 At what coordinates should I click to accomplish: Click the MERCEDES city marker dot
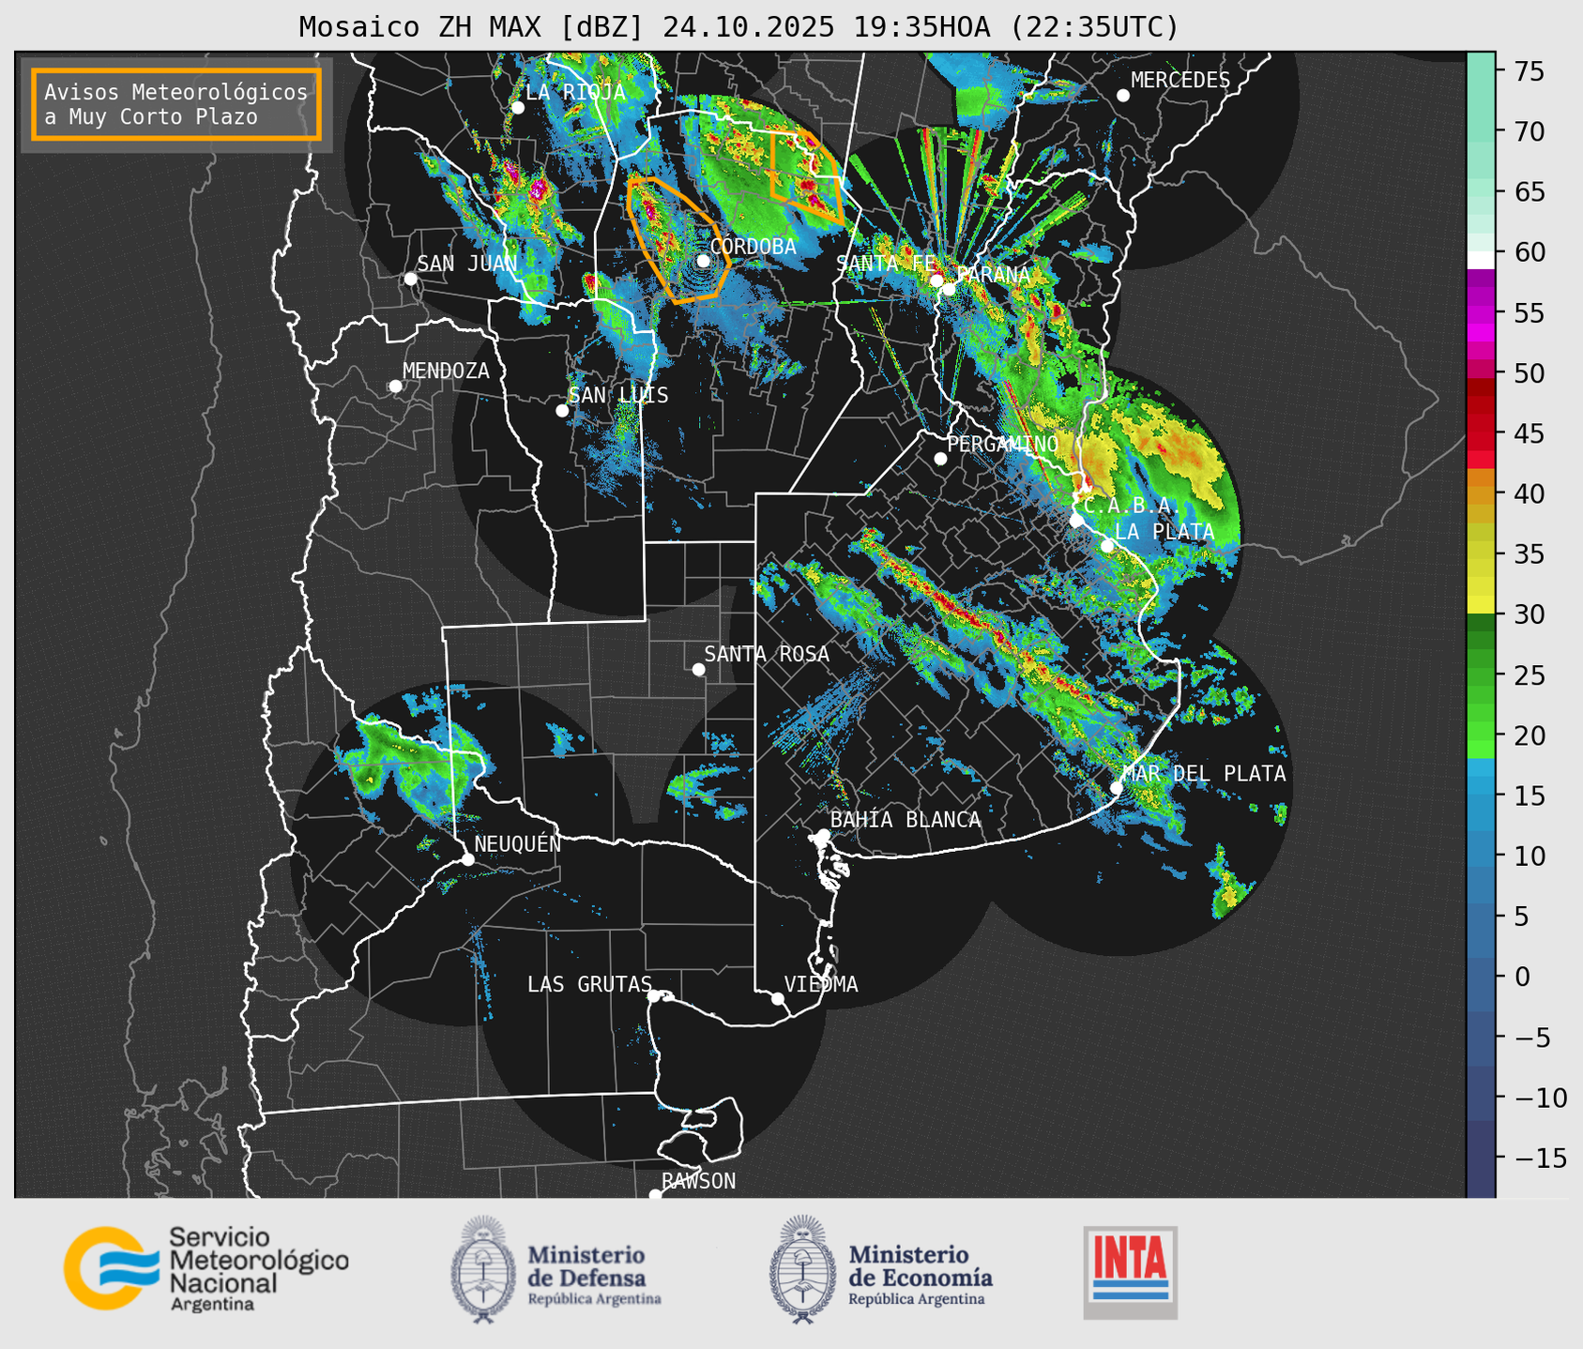pos(1123,96)
